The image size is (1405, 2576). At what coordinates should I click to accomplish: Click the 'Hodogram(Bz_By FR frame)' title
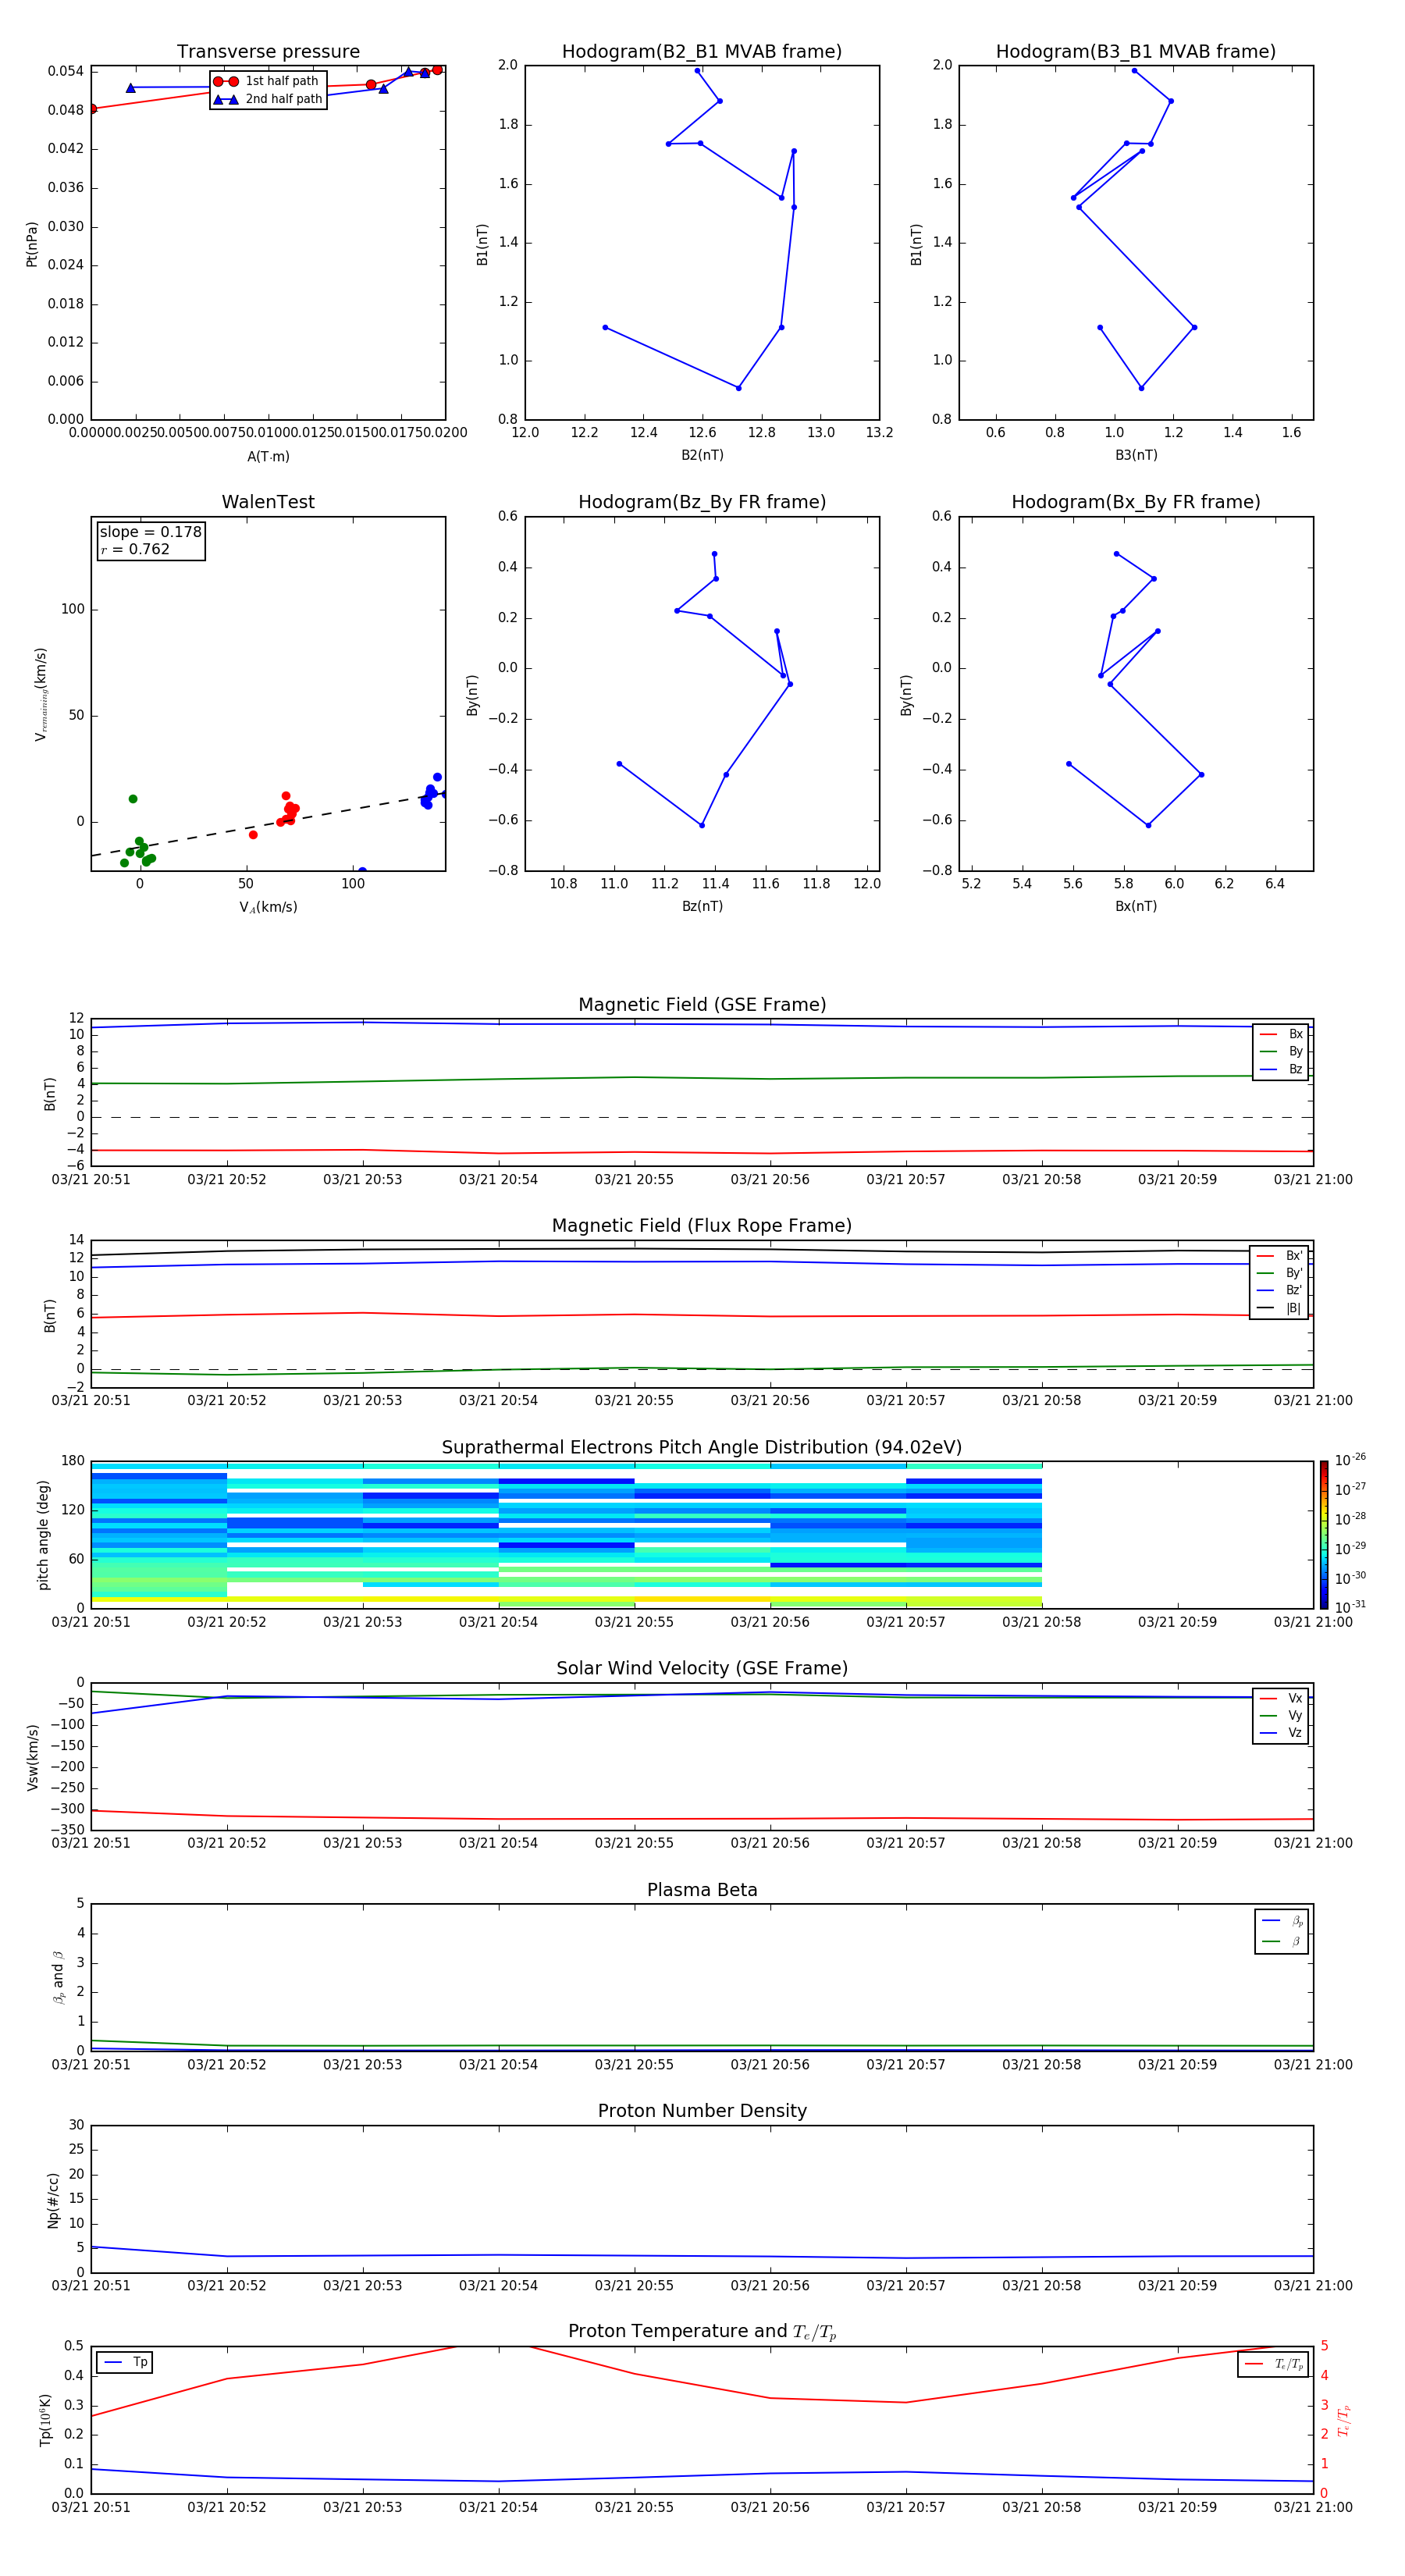[702, 502]
